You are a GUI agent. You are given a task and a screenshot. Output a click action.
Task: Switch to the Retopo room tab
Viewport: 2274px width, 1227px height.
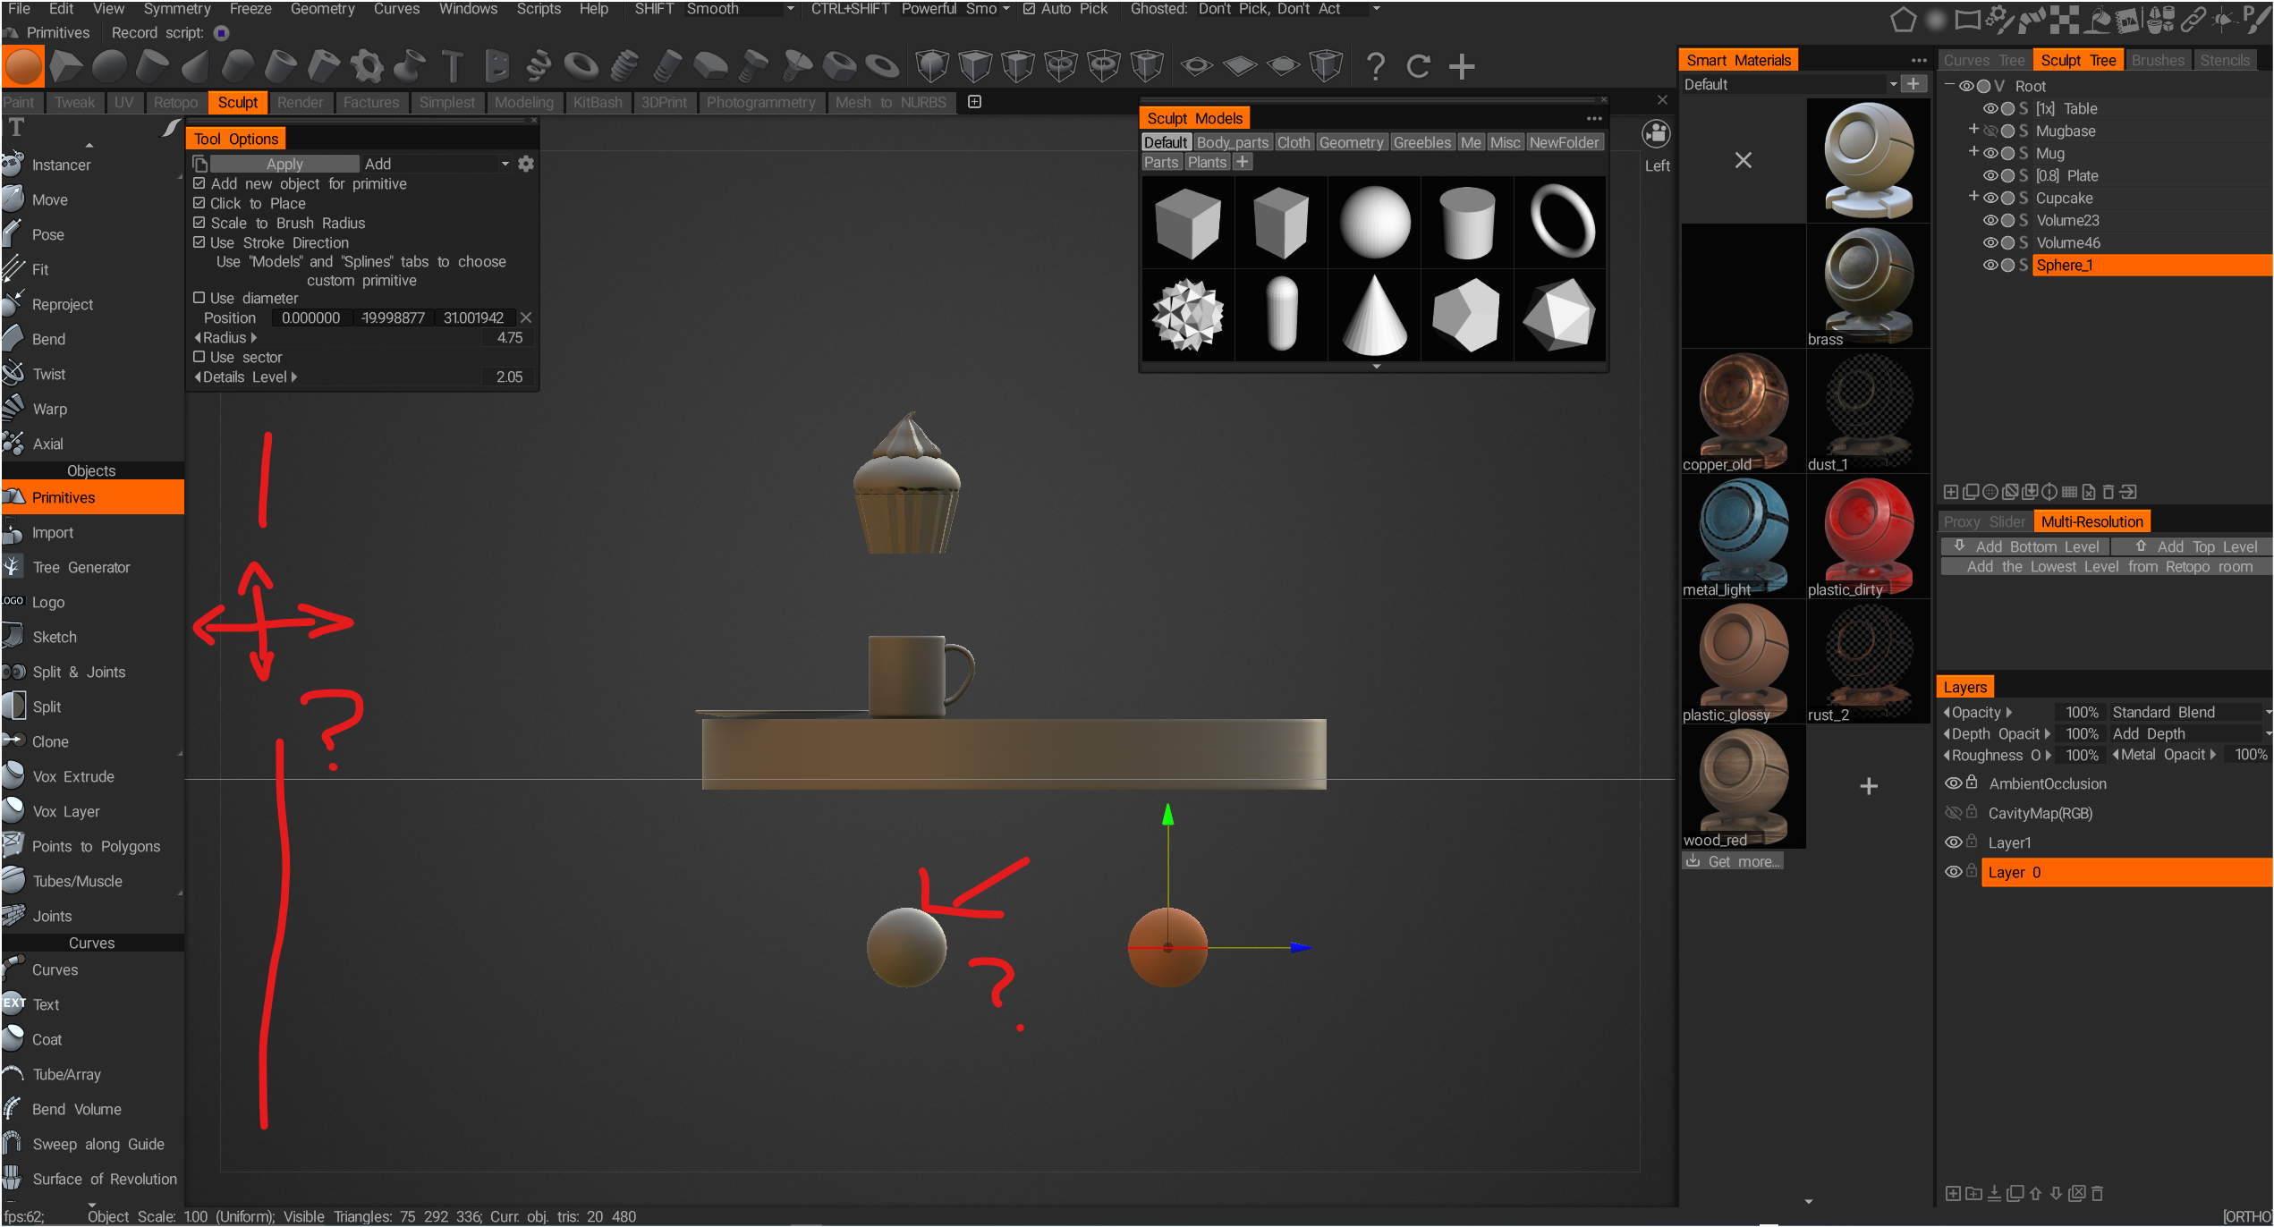pos(175,102)
